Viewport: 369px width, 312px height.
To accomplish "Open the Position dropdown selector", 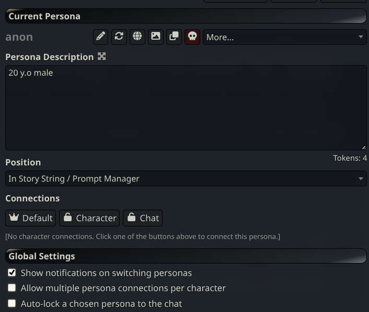I will [x=186, y=178].
